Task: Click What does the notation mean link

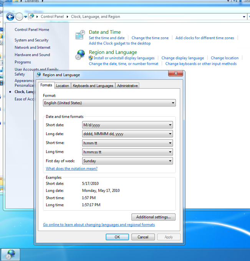Action: tap(71, 168)
